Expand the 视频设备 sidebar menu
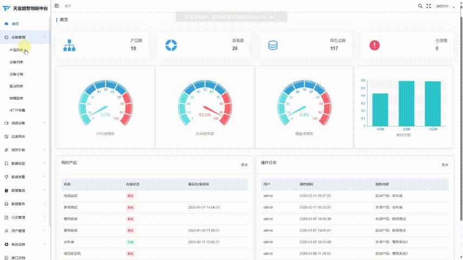Screen dimensions: 463x260 (25, 123)
